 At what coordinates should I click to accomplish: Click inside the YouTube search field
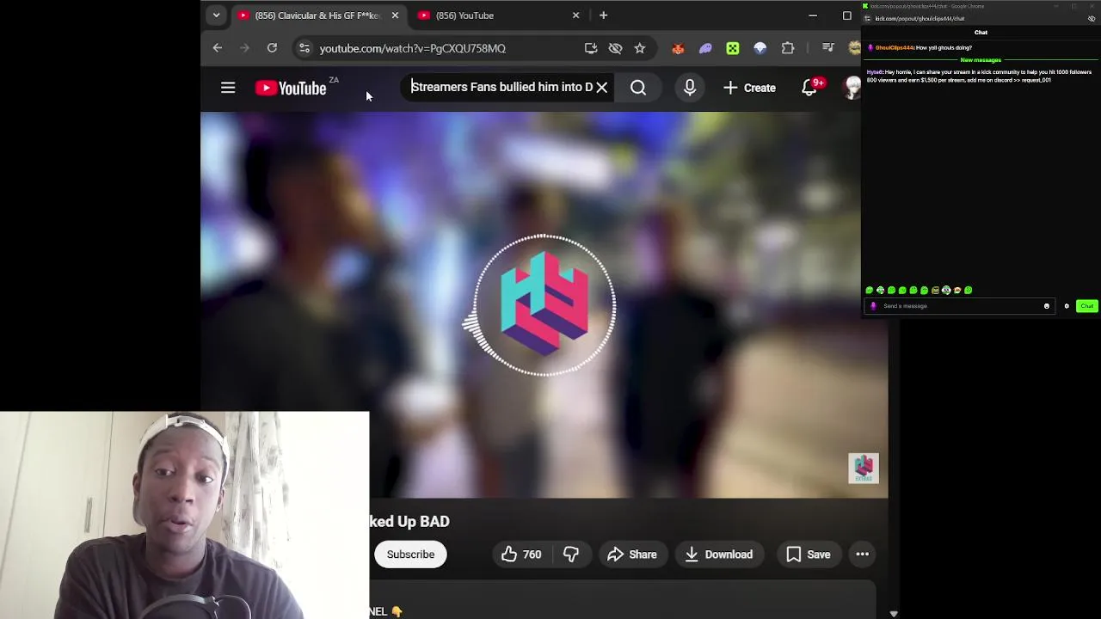[x=501, y=87]
